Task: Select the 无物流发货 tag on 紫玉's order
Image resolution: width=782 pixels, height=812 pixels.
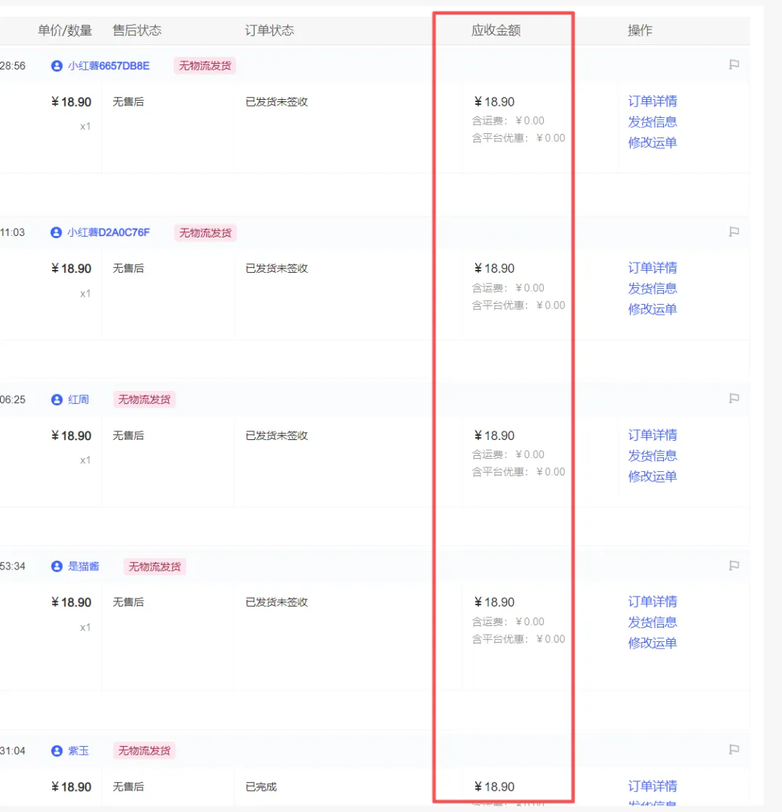Action: point(143,750)
